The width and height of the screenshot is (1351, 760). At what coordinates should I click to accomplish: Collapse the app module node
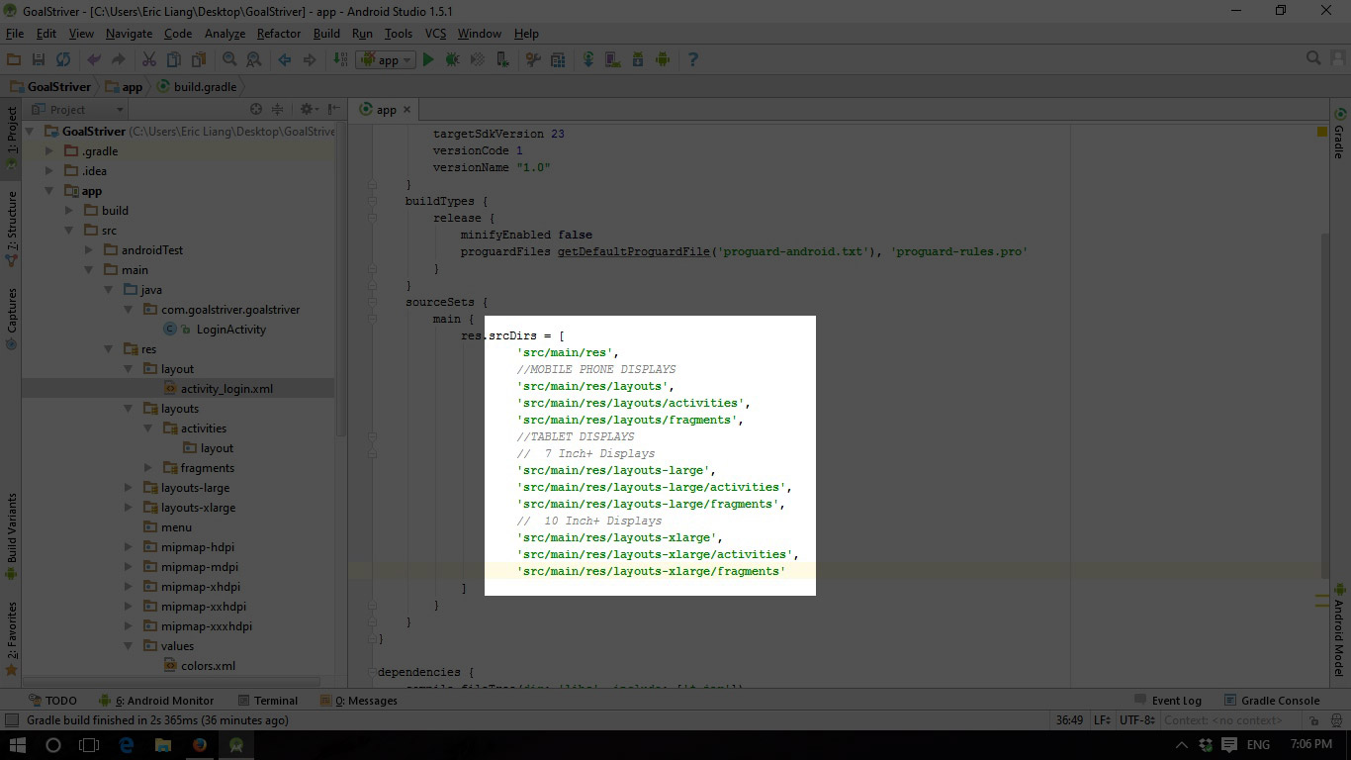click(49, 191)
